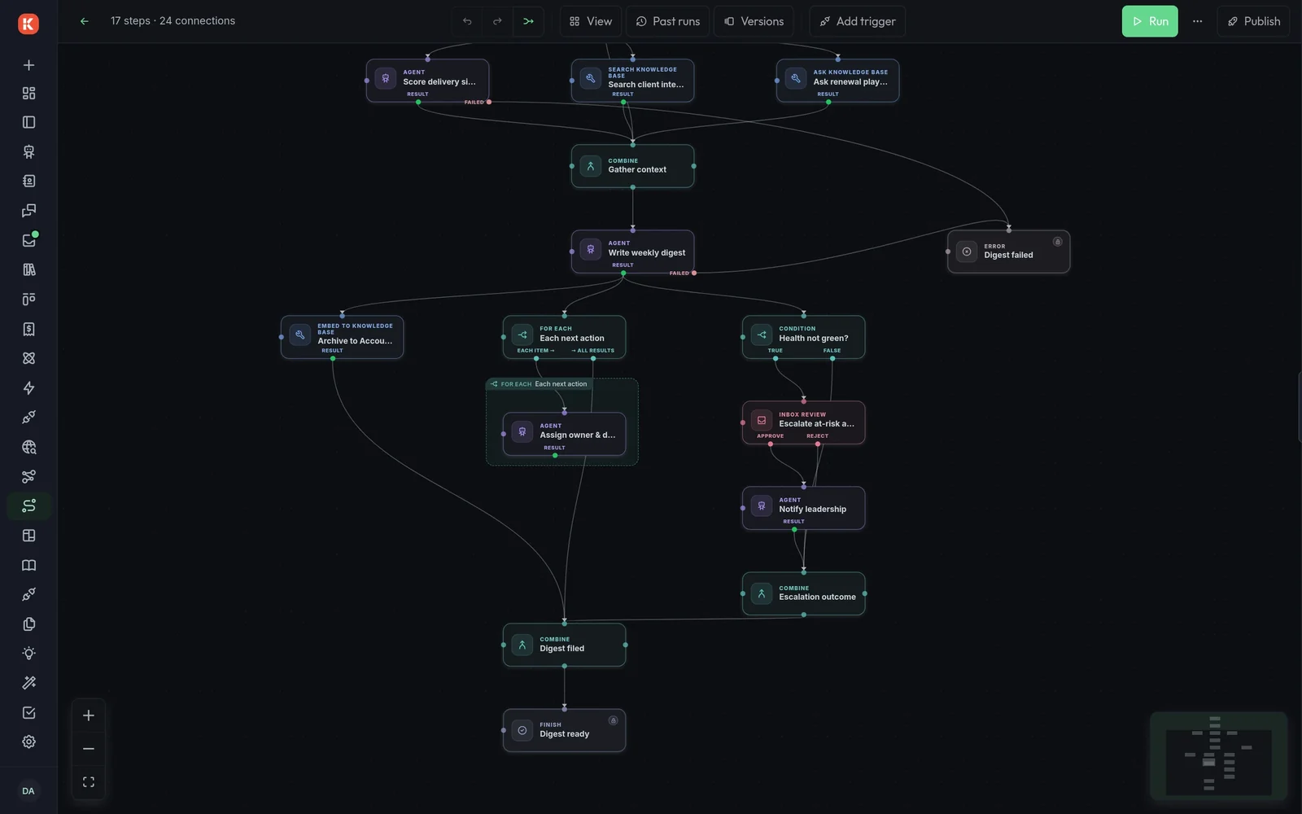This screenshot has width=1302, height=814.
Task: Click the workflow minimap
Action: click(1218, 756)
